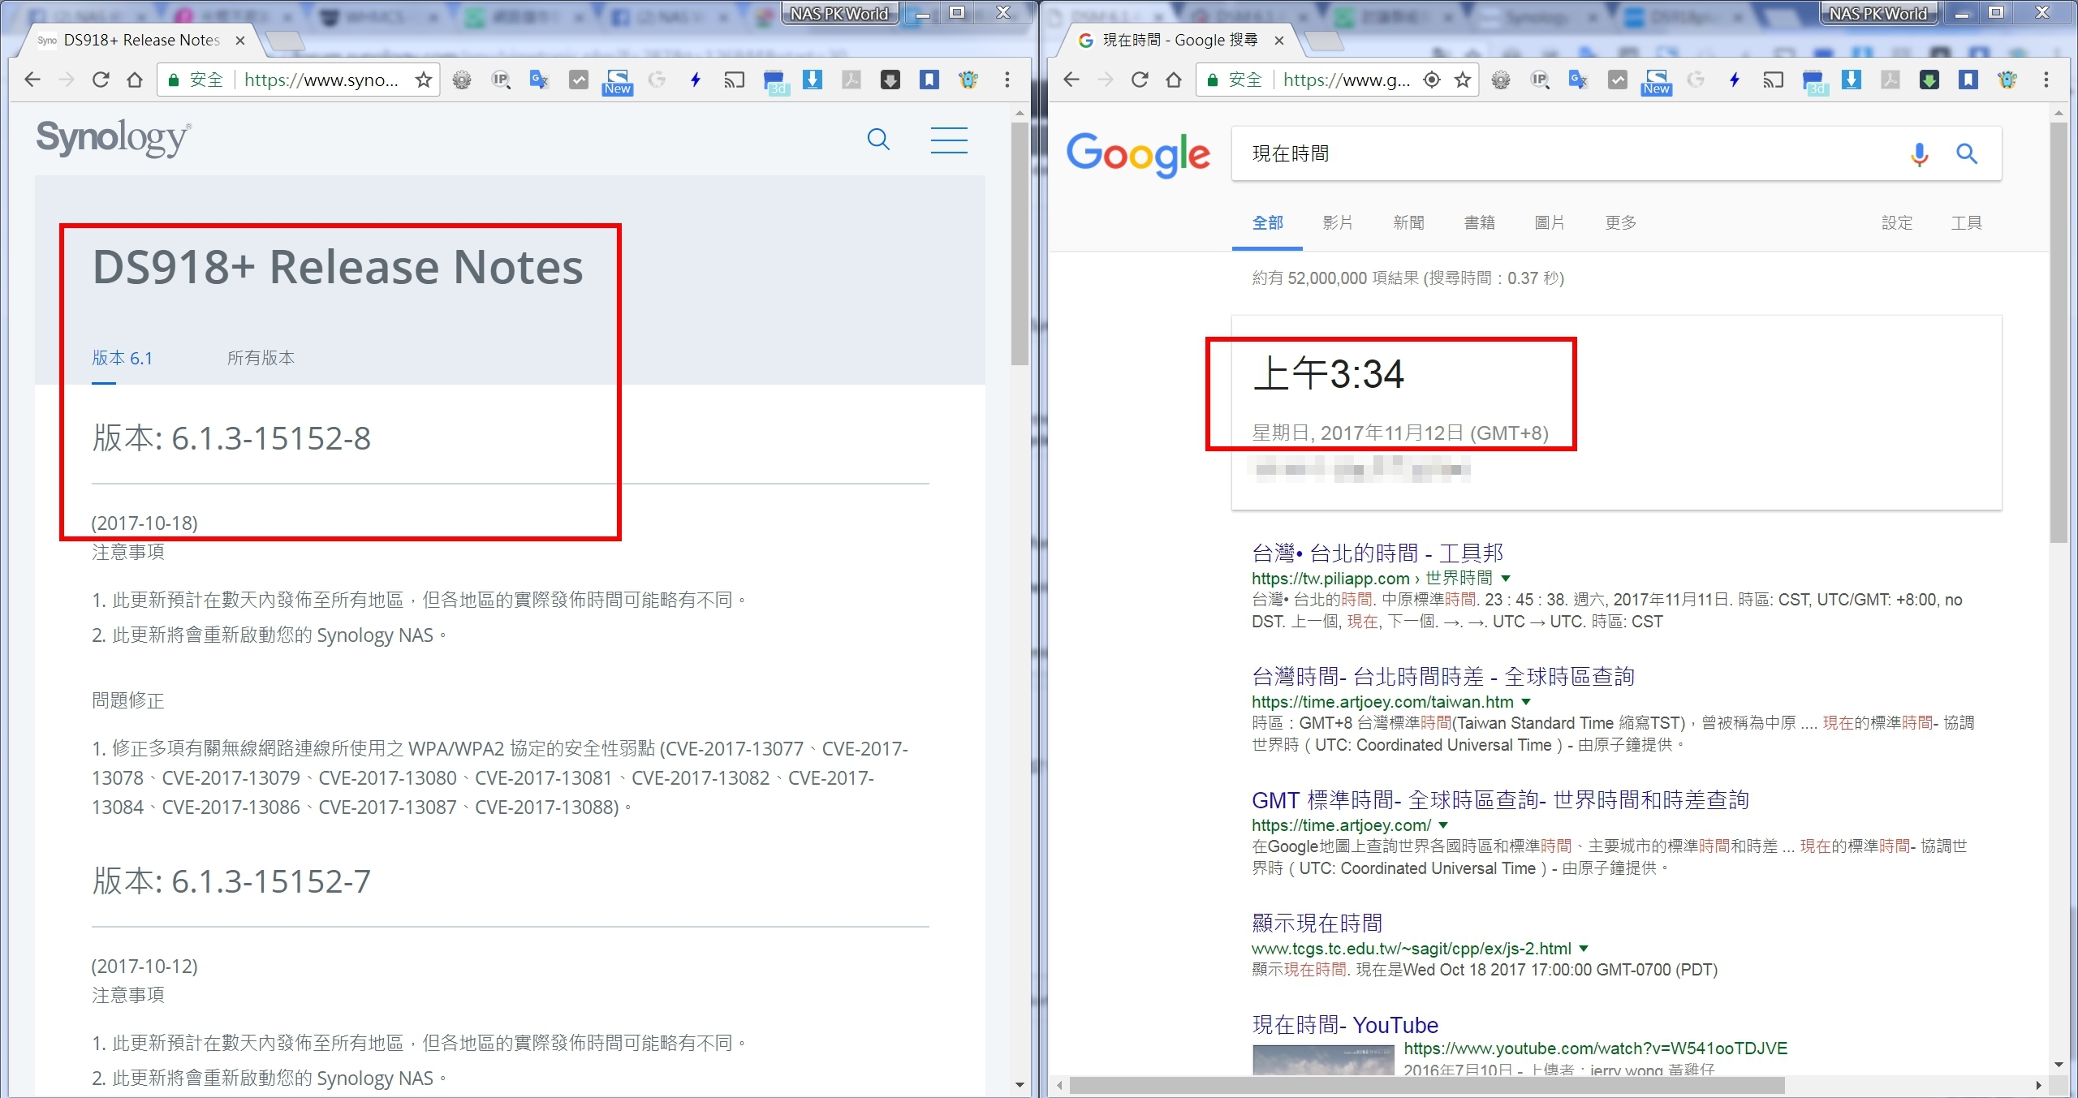Open result 現在時間- YouTube
The width and height of the screenshot is (2078, 1098).
click(x=1345, y=1025)
